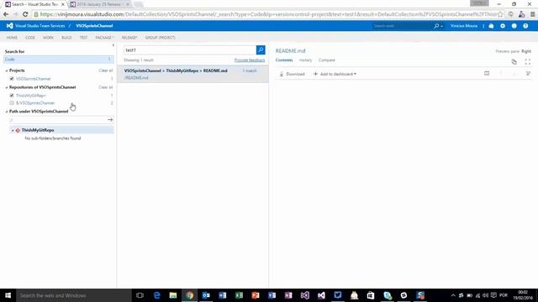The width and height of the screenshot is (538, 302).
Task: Click the path go arrow icon
Action: [110, 120]
